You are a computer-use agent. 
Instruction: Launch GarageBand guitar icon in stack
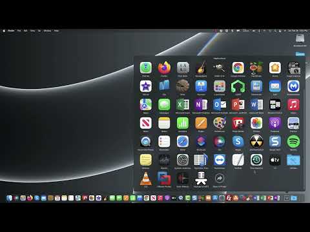point(201,68)
